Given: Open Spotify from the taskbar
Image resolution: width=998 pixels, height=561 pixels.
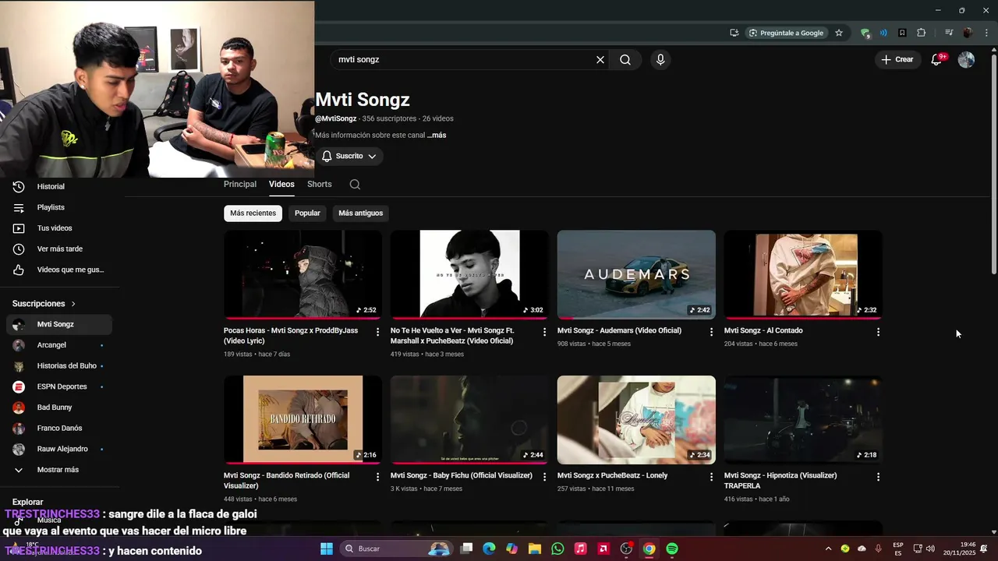Looking at the screenshot, I should tap(672, 549).
